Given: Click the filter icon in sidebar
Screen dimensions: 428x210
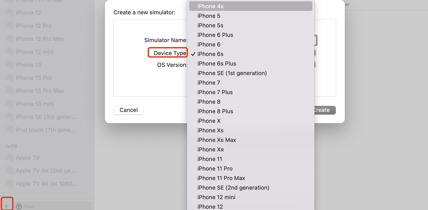Looking at the screenshot, I should [x=19, y=207].
